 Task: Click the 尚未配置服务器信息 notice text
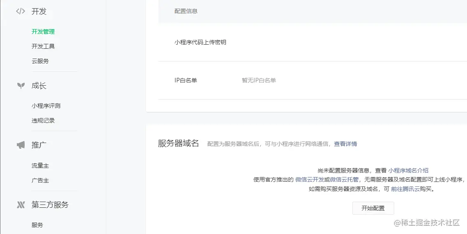(344, 170)
